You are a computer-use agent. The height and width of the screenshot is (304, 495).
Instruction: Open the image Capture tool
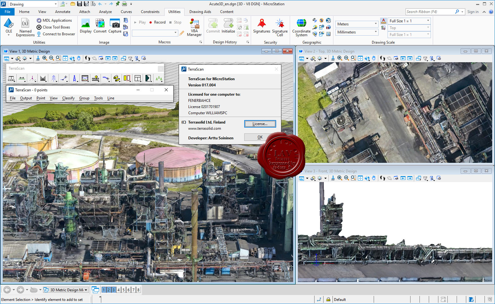click(x=115, y=26)
